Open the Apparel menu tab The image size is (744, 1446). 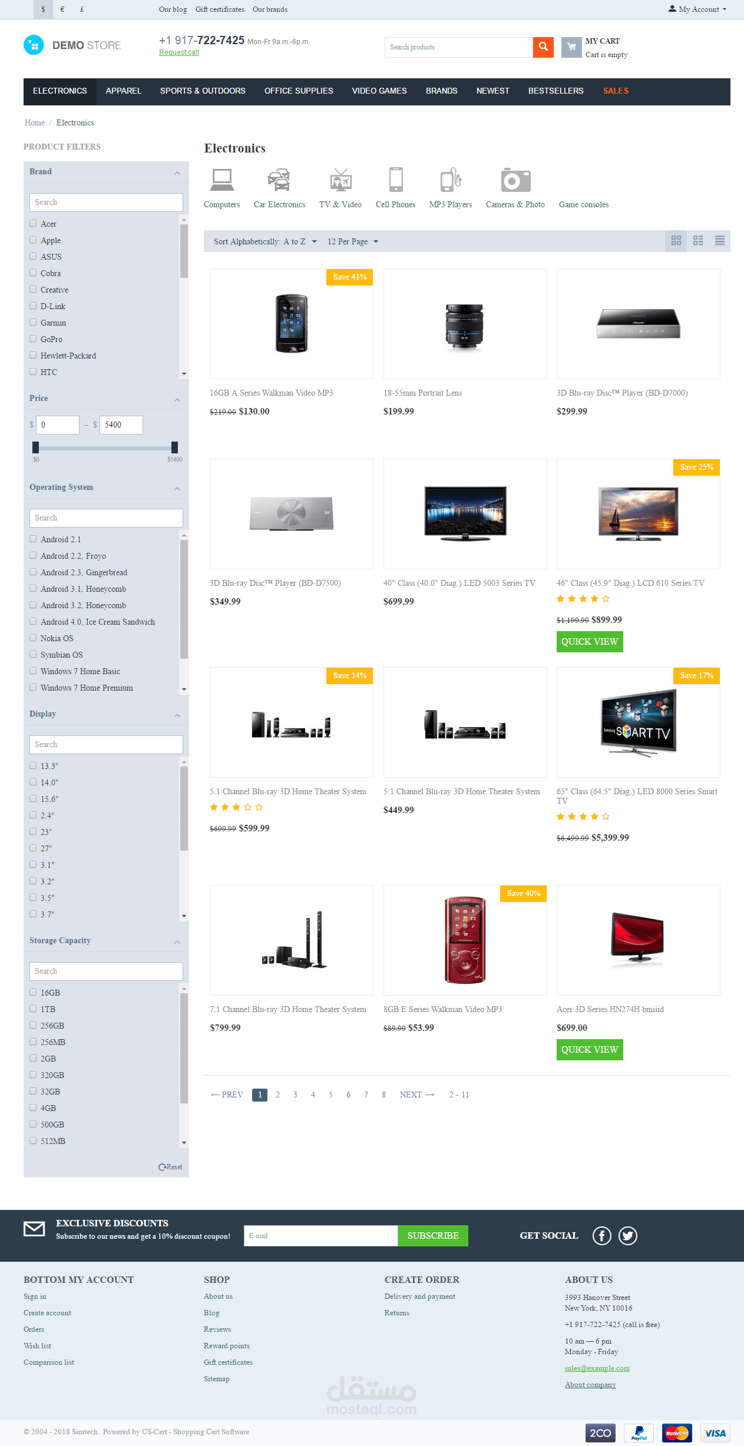[124, 91]
